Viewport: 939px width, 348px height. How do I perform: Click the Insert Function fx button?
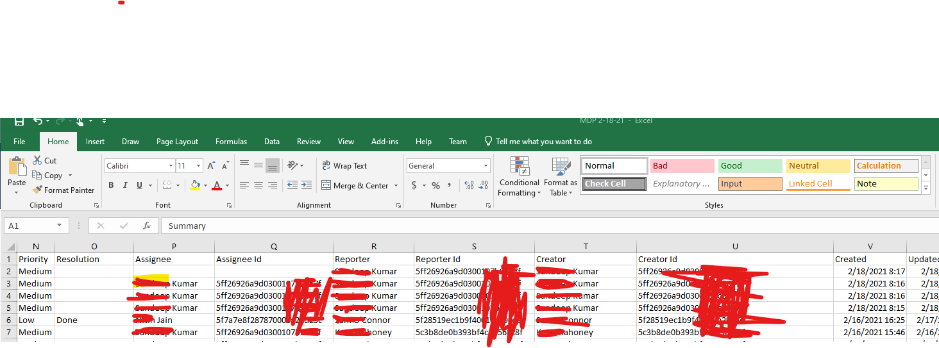click(x=147, y=226)
